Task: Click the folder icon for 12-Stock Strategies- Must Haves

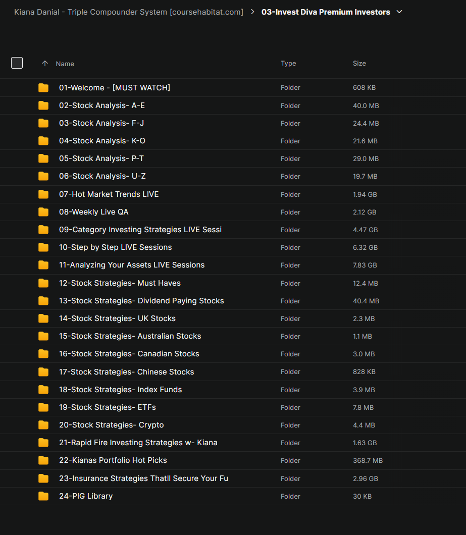Action: (43, 283)
